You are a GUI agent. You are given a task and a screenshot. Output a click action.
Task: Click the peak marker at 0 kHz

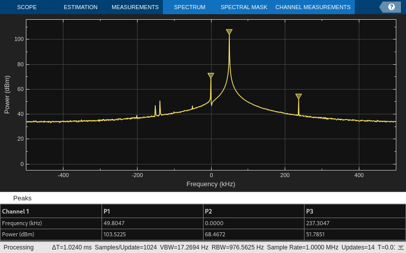tap(211, 75)
